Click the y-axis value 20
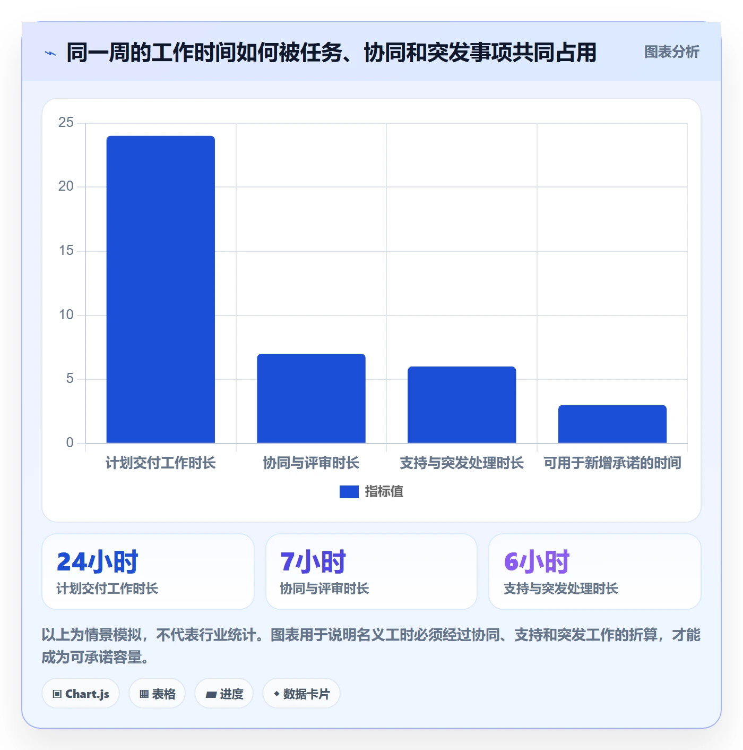The image size is (743, 750). click(x=66, y=186)
